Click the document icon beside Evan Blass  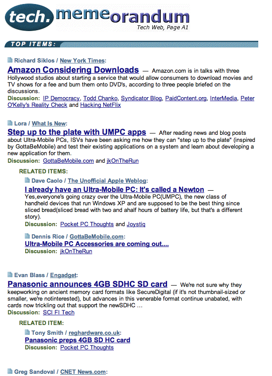point(10,275)
